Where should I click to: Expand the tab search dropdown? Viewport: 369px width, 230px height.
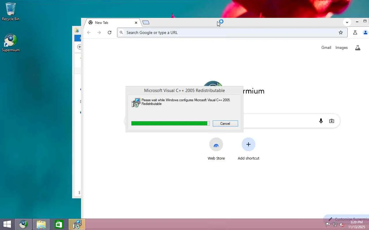tap(347, 22)
